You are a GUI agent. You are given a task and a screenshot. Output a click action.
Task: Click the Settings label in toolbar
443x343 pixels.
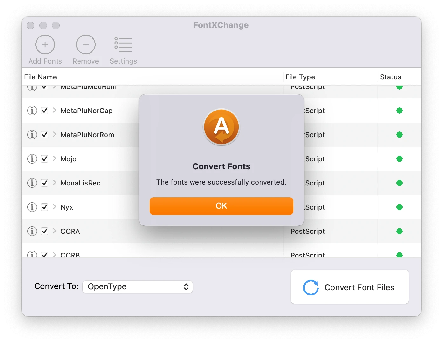pos(123,61)
